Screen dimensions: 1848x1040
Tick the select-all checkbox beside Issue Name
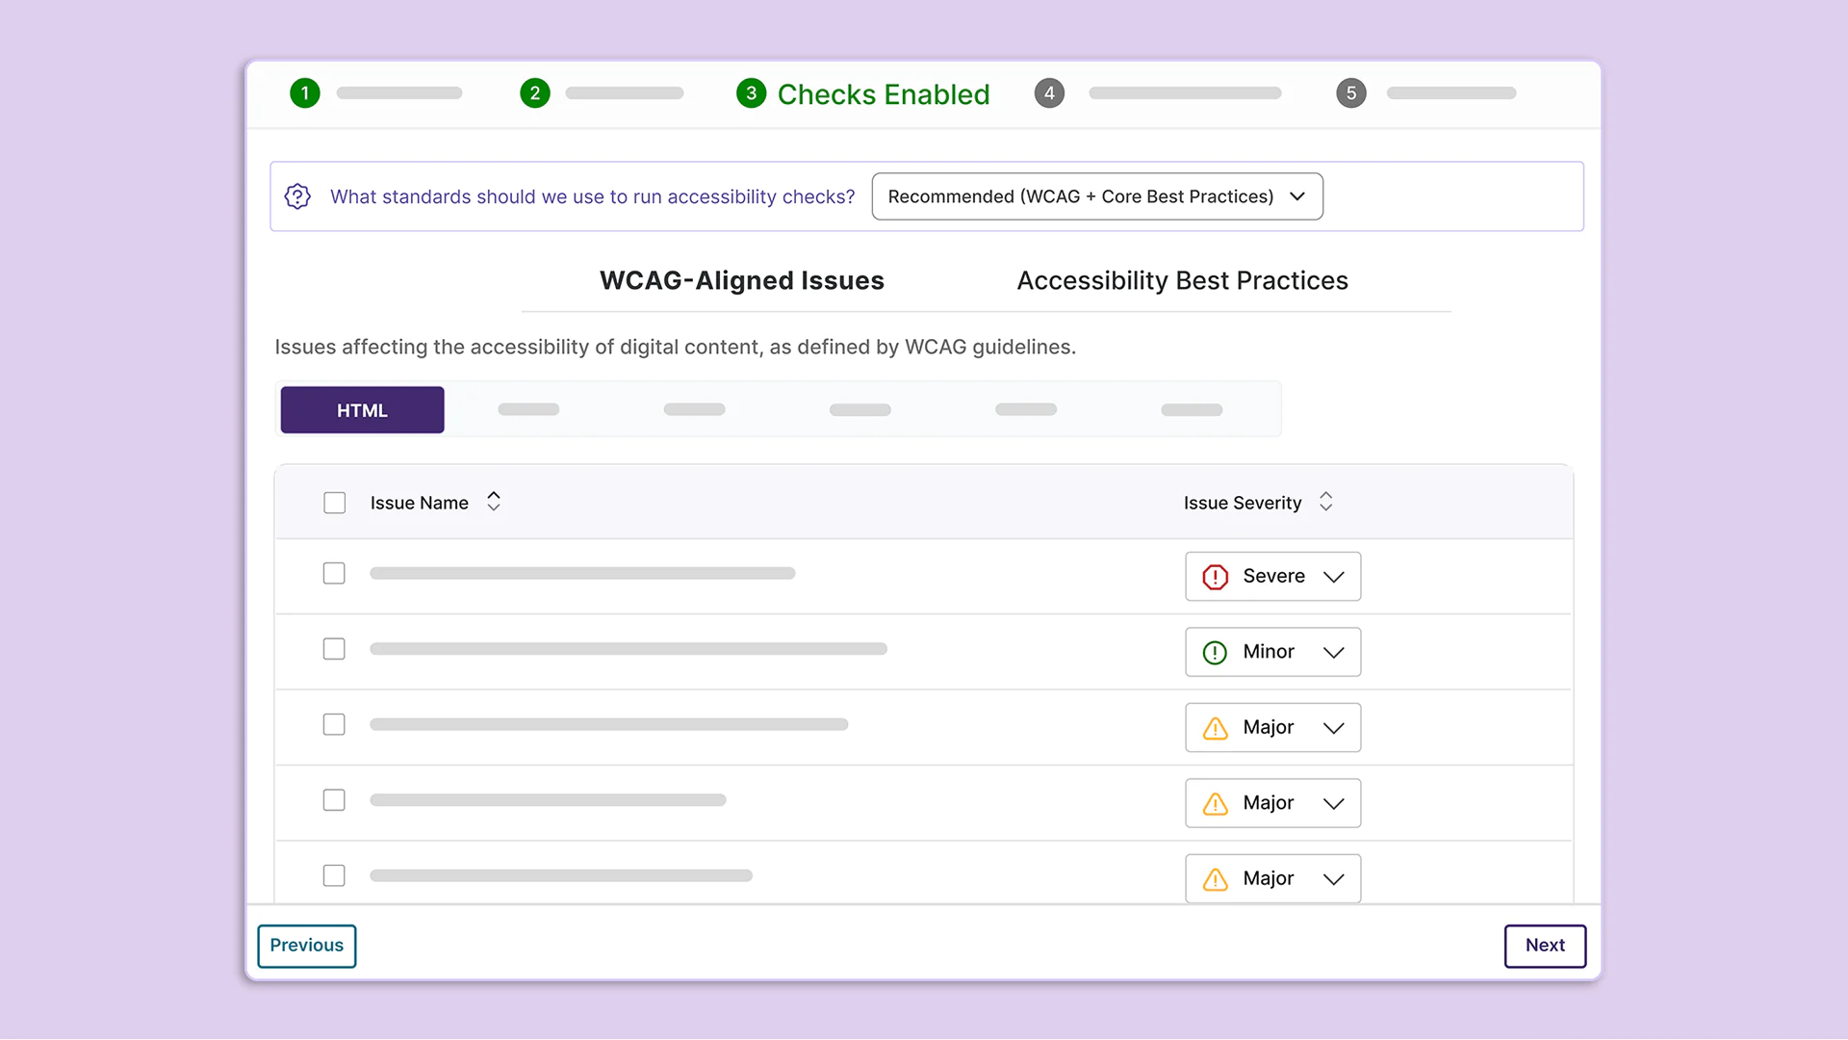[x=335, y=503]
